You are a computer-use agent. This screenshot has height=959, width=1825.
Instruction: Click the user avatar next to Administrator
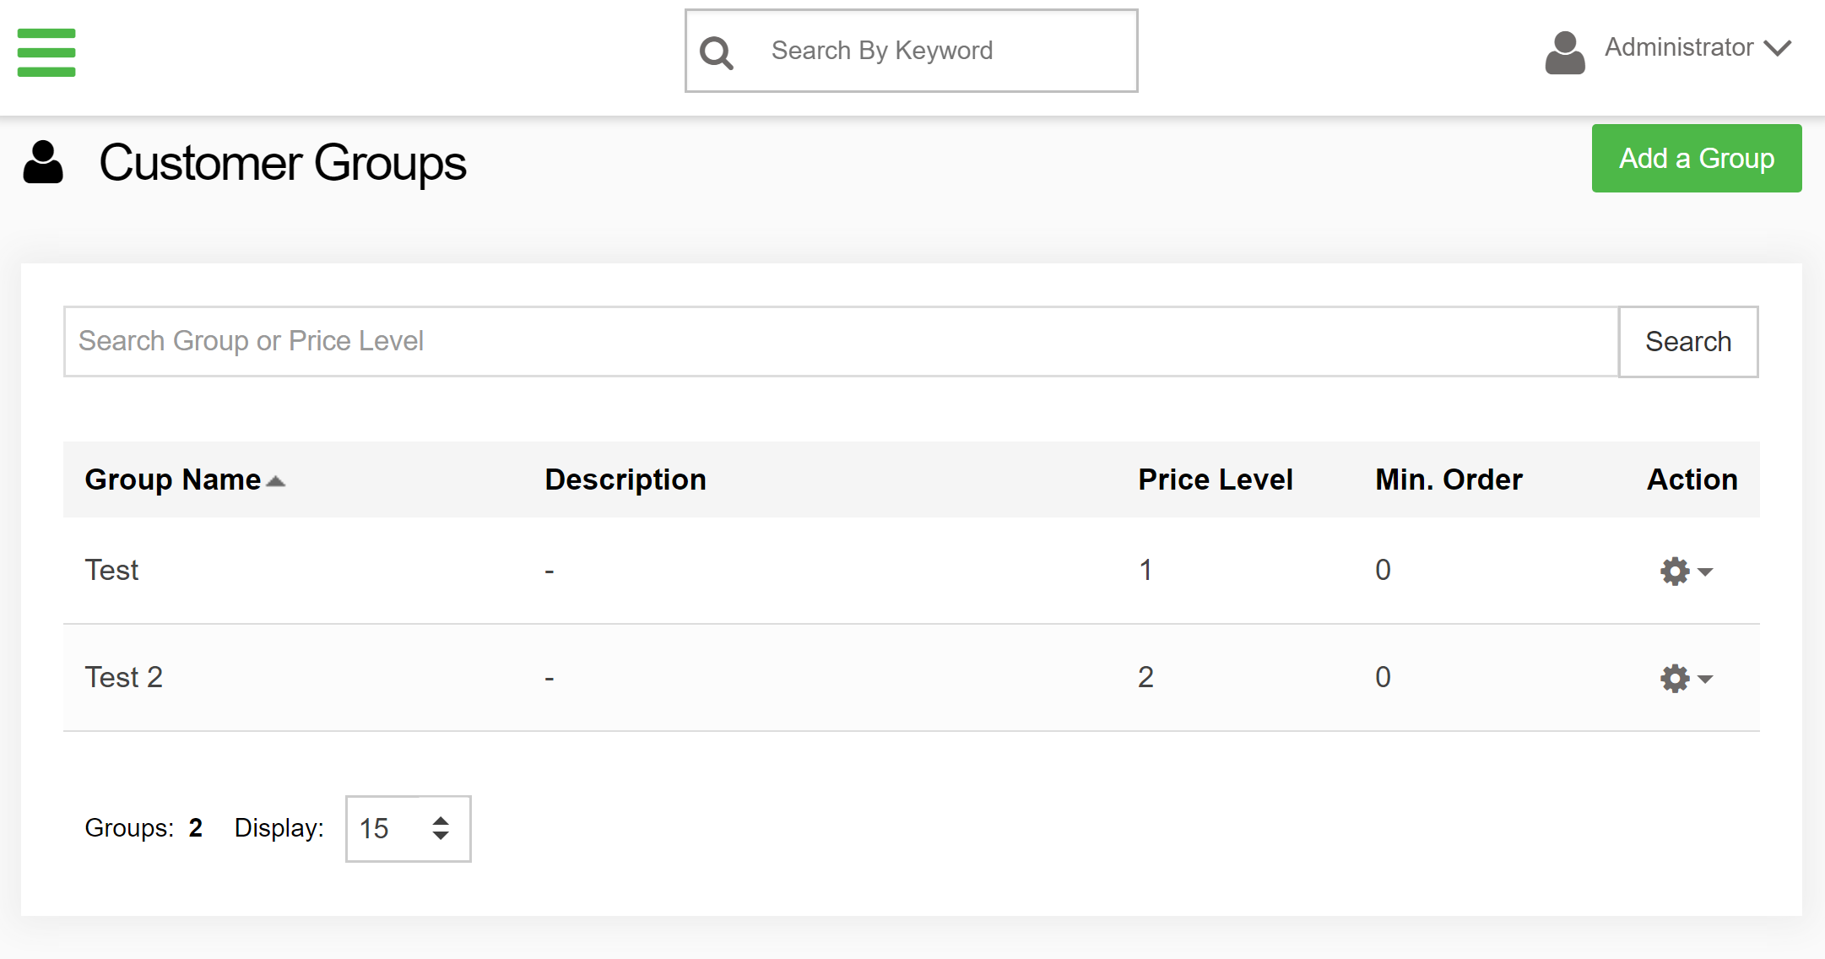1564,49
